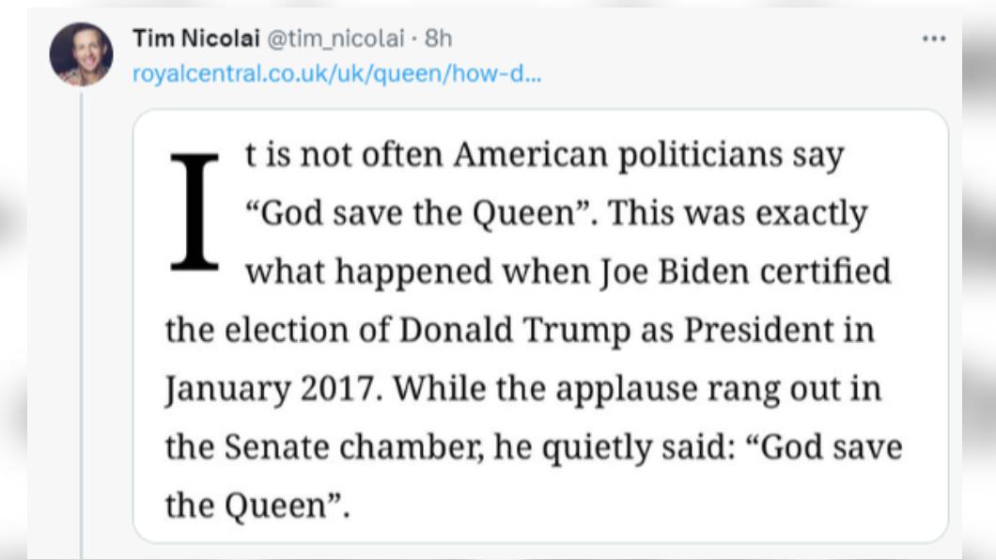Click the final "the Queen" text line
996x560 pixels.
click(257, 506)
